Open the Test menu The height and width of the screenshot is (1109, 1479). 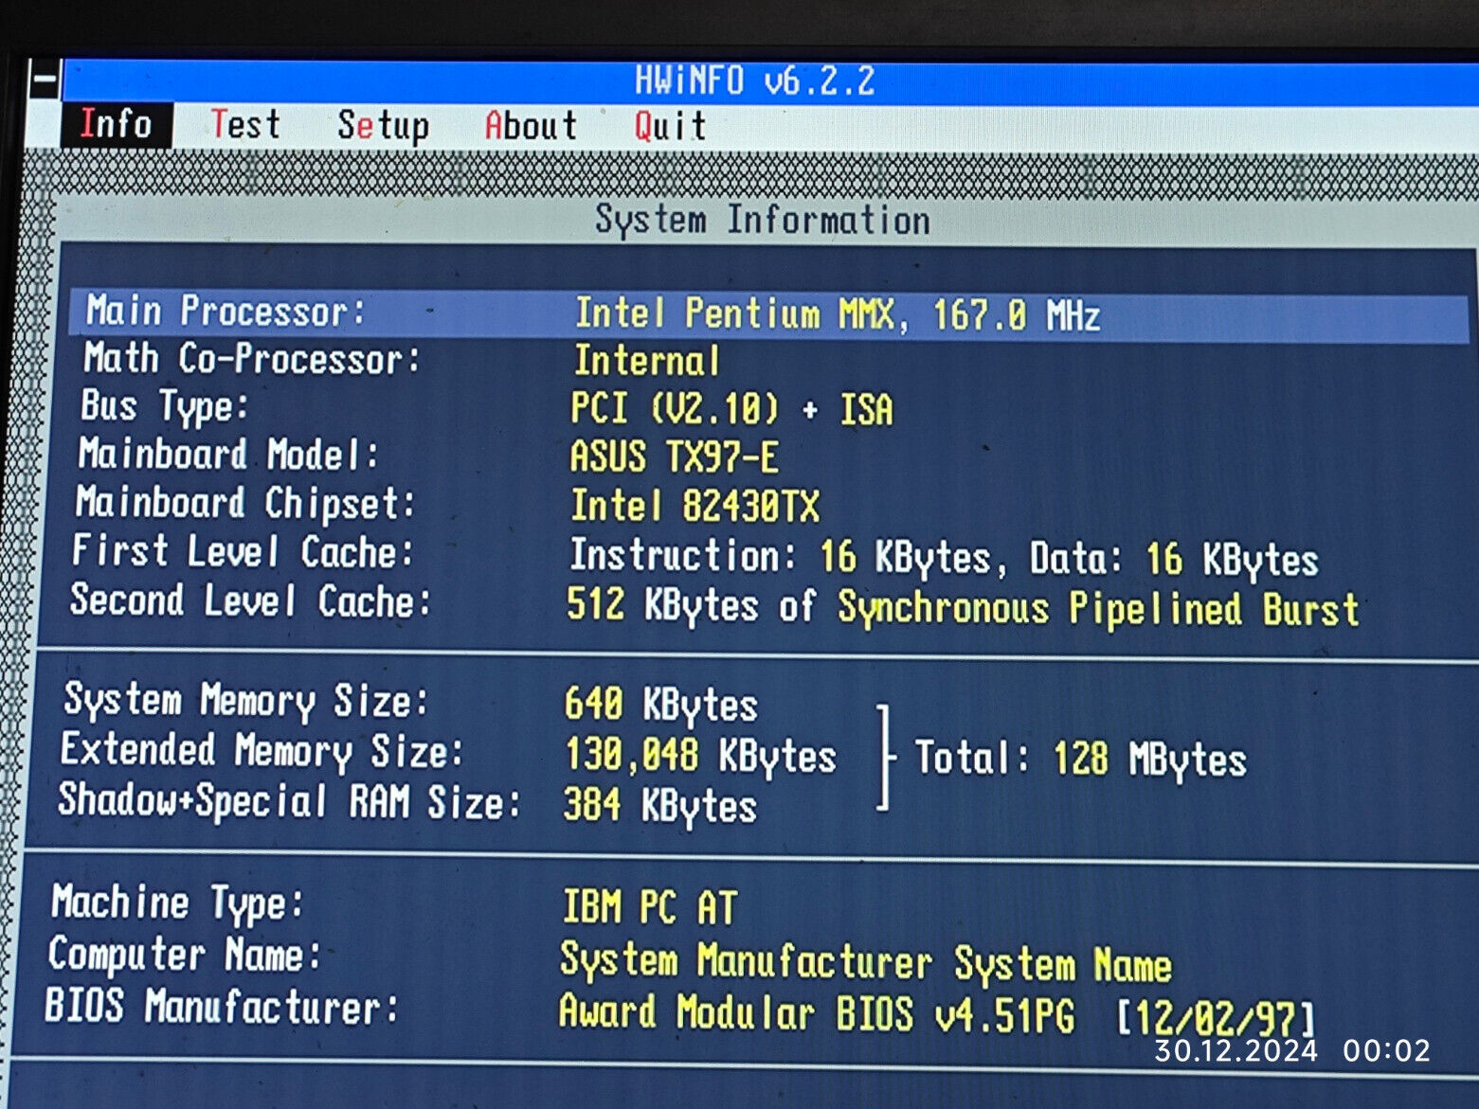pyautogui.click(x=245, y=124)
